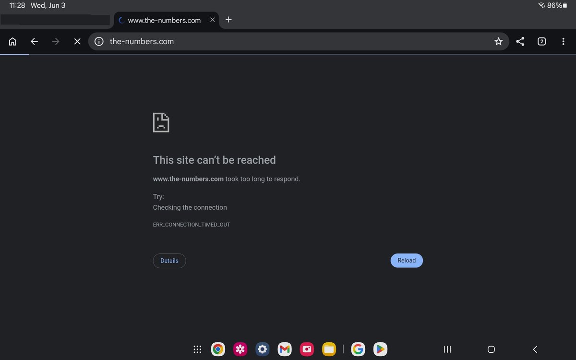Viewport: 576px width, 360px height.
Task: Tap the Wed, Jun 3 date
Action: click(x=48, y=5)
